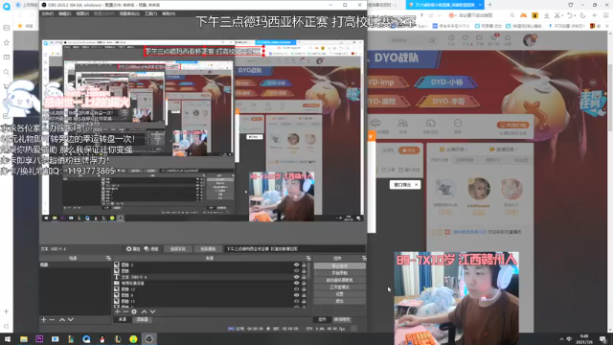The height and width of the screenshot is (345, 613).
Task: Open the OBS 文件(F) menu
Action: [47, 13]
